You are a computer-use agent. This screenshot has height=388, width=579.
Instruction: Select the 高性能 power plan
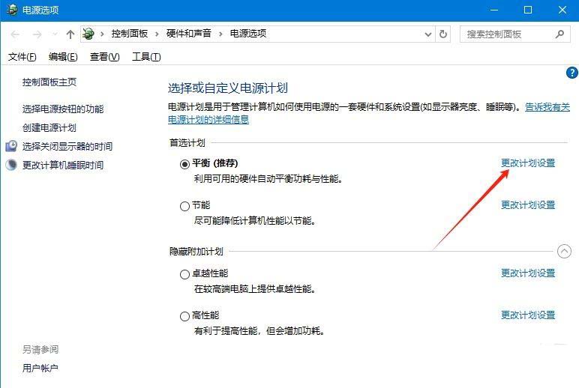point(184,316)
